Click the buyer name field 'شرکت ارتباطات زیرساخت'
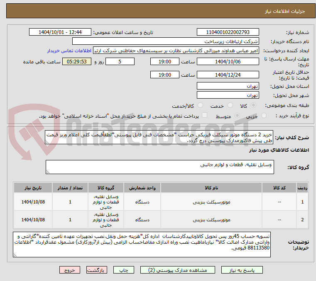The height and width of the screenshot is (281, 316). pos(165,41)
